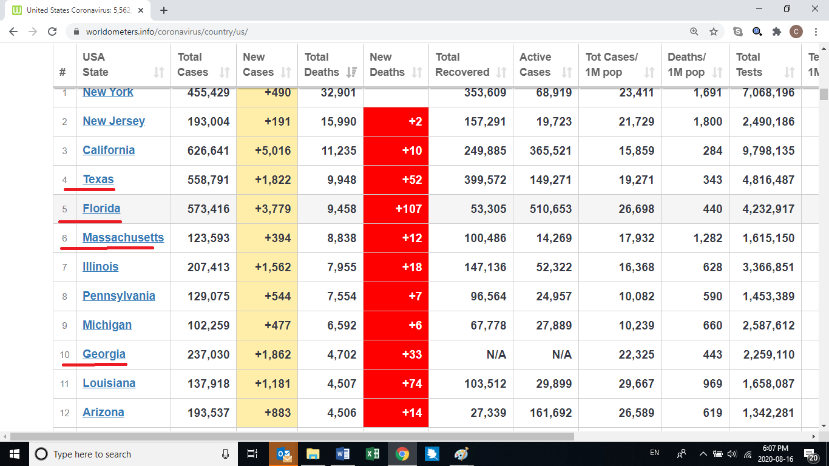Image resolution: width=829 pixels, height=466 pixels.
Task: Open the profile avatar labeled C
Action: pyautogui.click(x=796, y=32)
